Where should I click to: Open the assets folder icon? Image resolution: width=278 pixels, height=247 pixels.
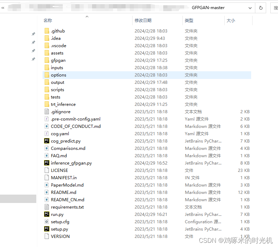coord(47,53)
